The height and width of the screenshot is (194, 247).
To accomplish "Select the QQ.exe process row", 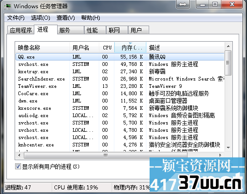I will pos(120,57).
